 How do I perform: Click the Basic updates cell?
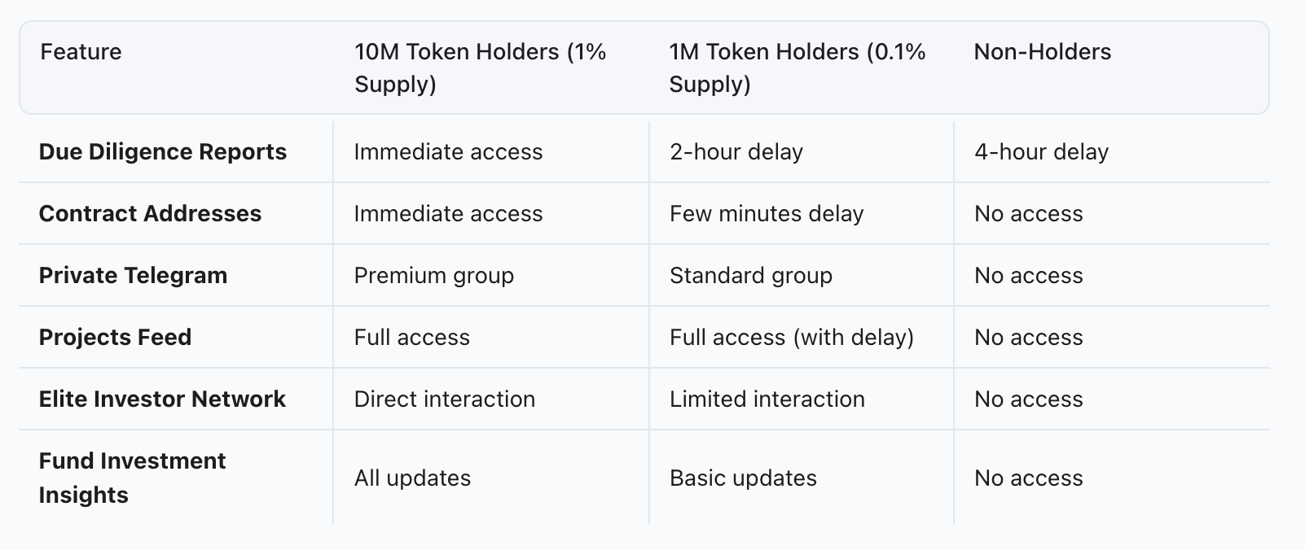click(x=743, y=478)
